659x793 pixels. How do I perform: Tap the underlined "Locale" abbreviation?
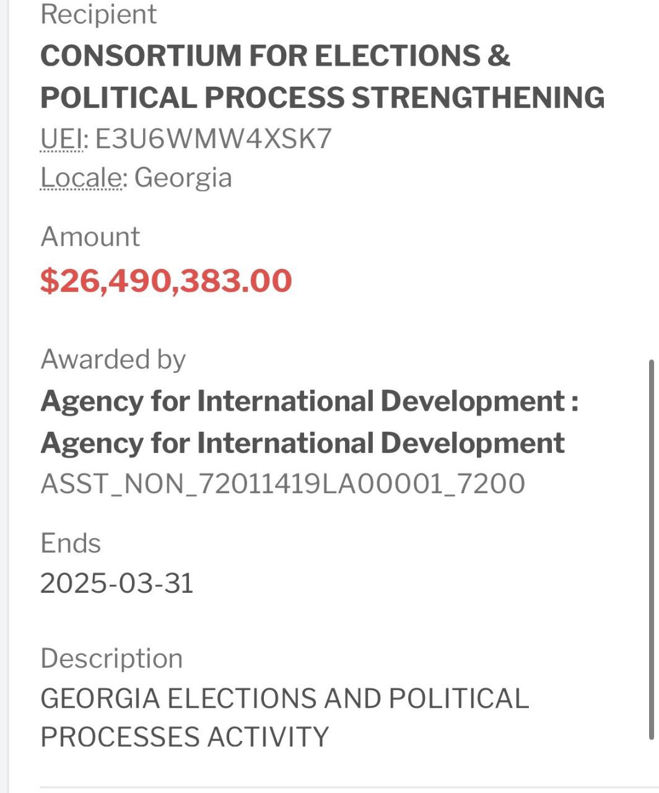[81, 178]
